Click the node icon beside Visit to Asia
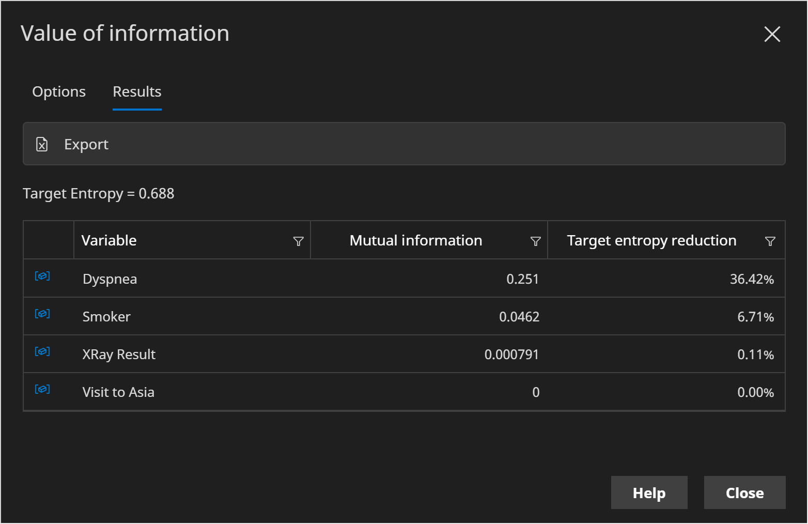Screen dimensions: 808x524 pos(42,389)
